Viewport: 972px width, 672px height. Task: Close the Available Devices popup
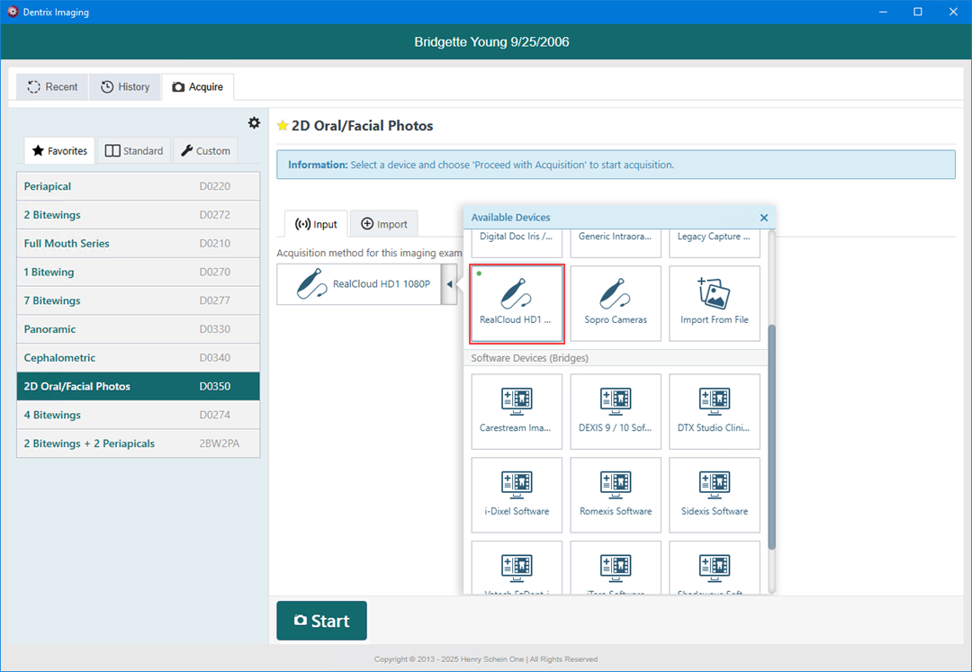coord(764,218)
